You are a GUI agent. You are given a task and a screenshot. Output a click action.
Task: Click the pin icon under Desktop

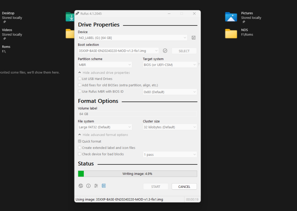(5, 22)
